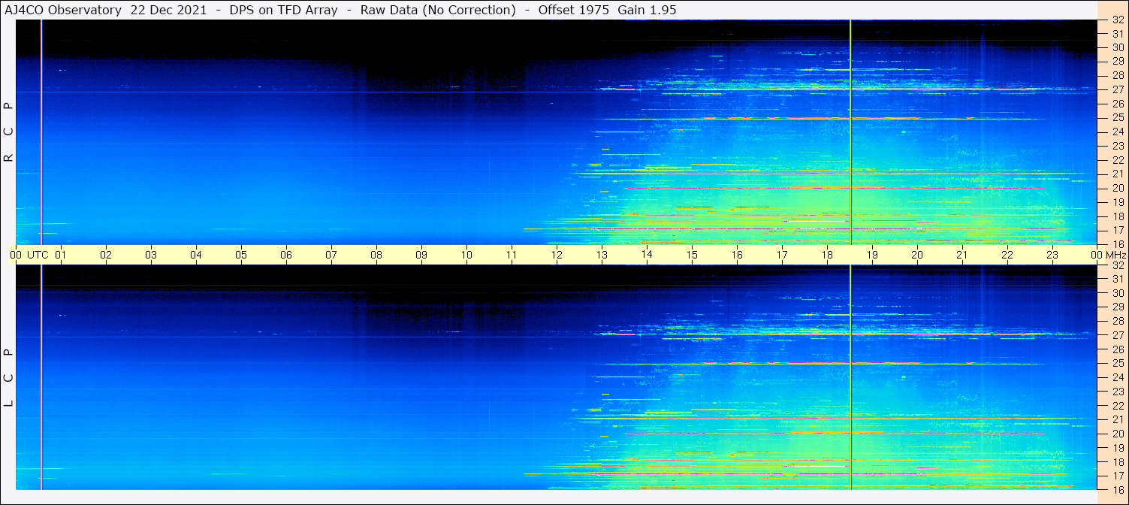Image resolution: width=1129 pixels, height=505 pixels.
Task: Click the '10' hour tick label
Action: click(x=466, y=255)
